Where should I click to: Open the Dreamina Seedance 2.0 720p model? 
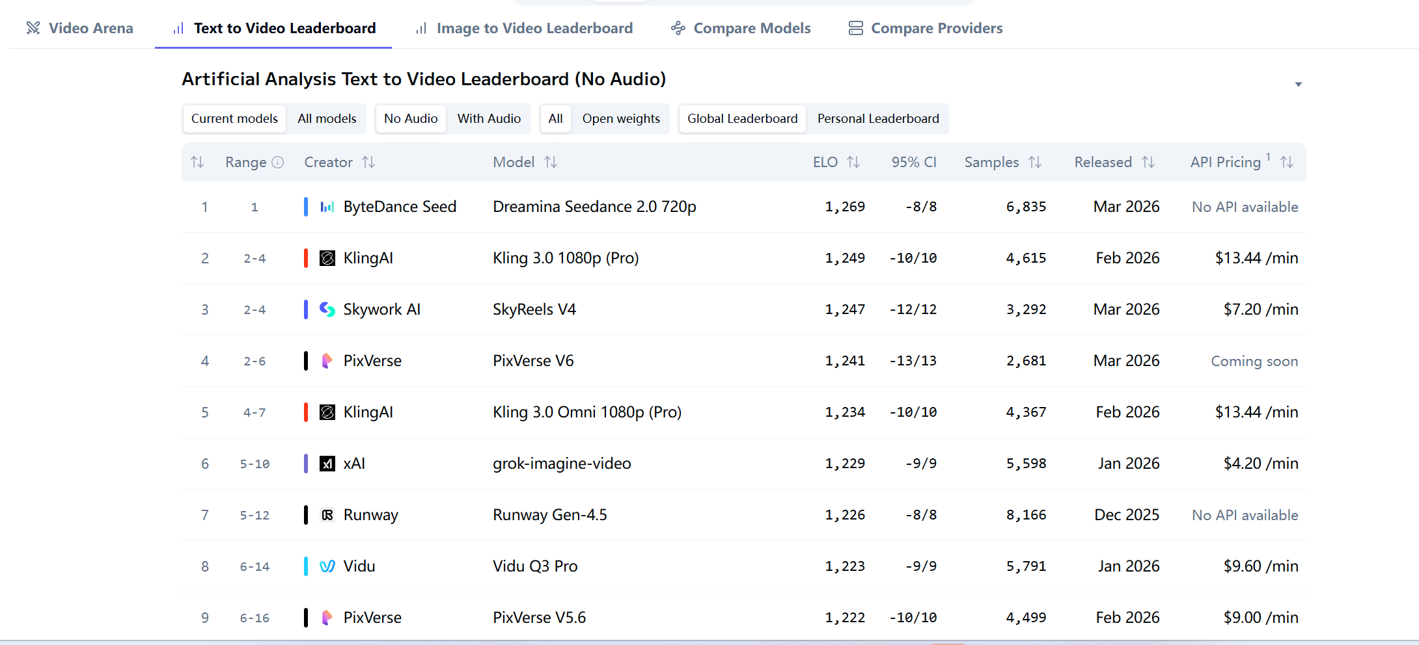594,207
